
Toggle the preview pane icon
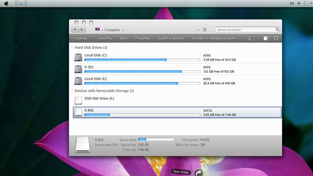click(x=266, y=38)
